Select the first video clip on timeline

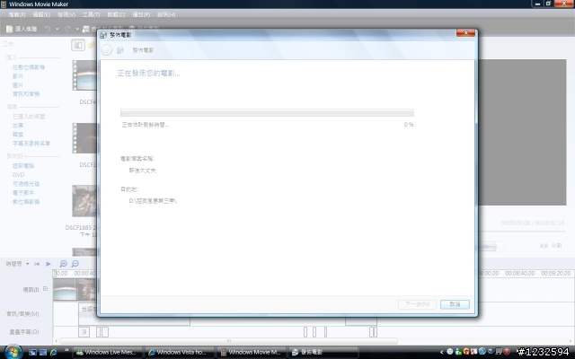click(x=64, y=289)
